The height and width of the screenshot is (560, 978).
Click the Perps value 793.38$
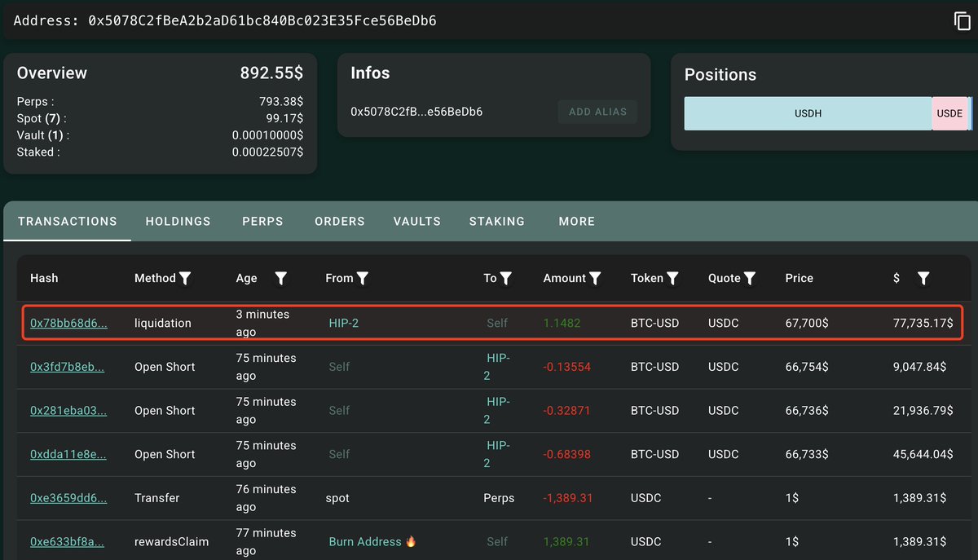coord(281,102)
